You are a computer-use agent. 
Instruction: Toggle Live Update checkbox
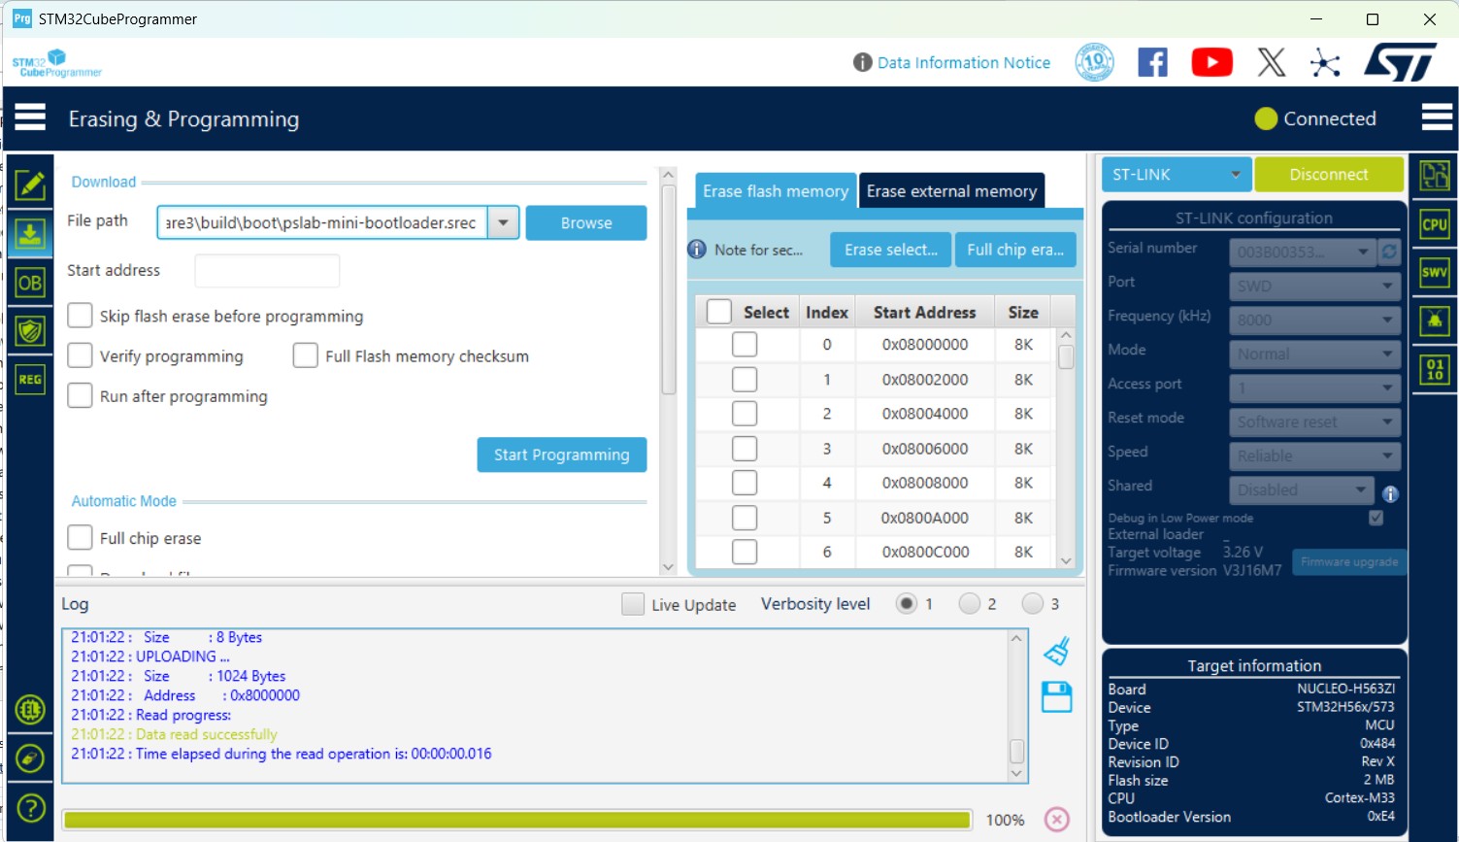click(633, 604)
